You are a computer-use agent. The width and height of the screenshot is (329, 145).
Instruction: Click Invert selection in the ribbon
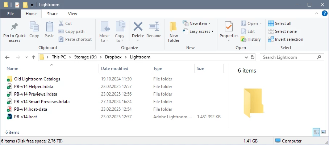pos(286,39)
